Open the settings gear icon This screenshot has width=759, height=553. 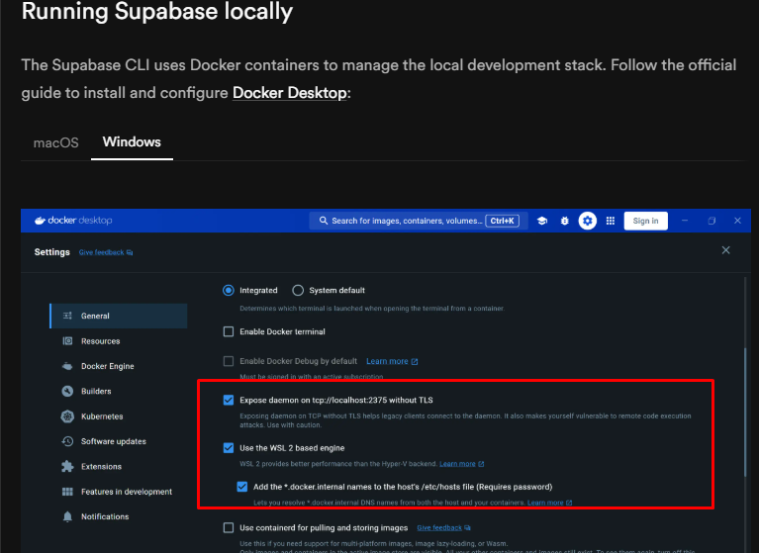[587, 221]
